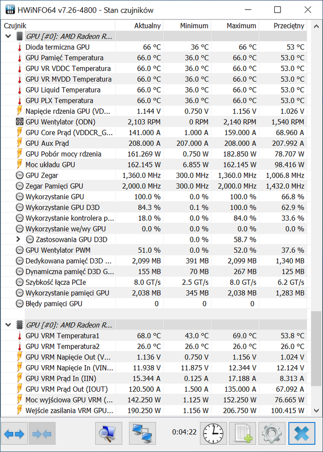Image resolution: width=323 pixels, height=452 pixels.
Task: Click the HWiNFO64 title bar app icon
Action: click(x=10, y=10)
